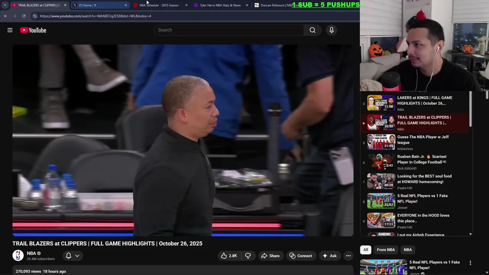This screenshot has width=489, height=275.
Task: Go to YouTube home via logo
Action: pos(33,30)
